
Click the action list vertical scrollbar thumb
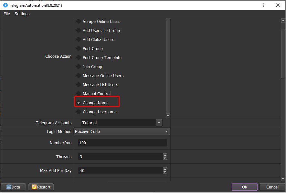[168, 66]
